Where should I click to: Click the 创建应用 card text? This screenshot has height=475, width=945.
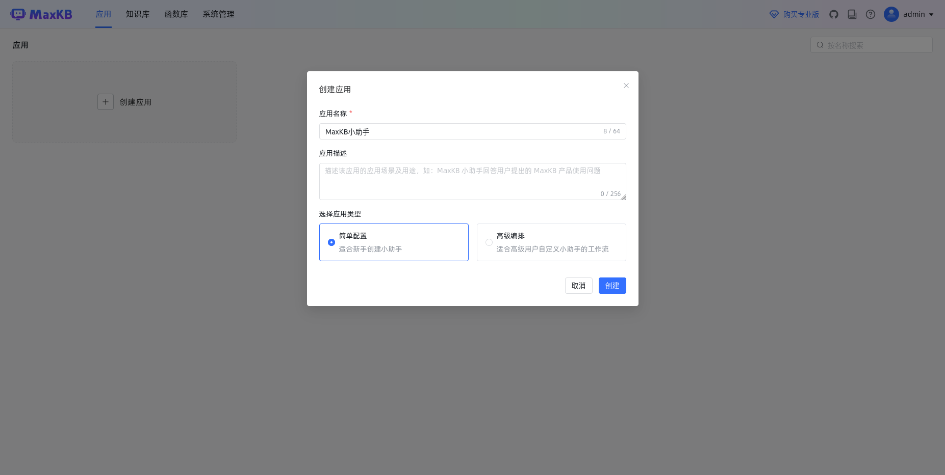click(136, 102)
